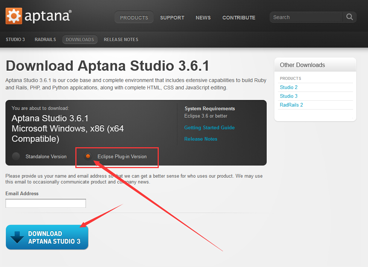Go to the News section
Image resolution: width=368 pixels, height=267 pixels.
point(203,17)
